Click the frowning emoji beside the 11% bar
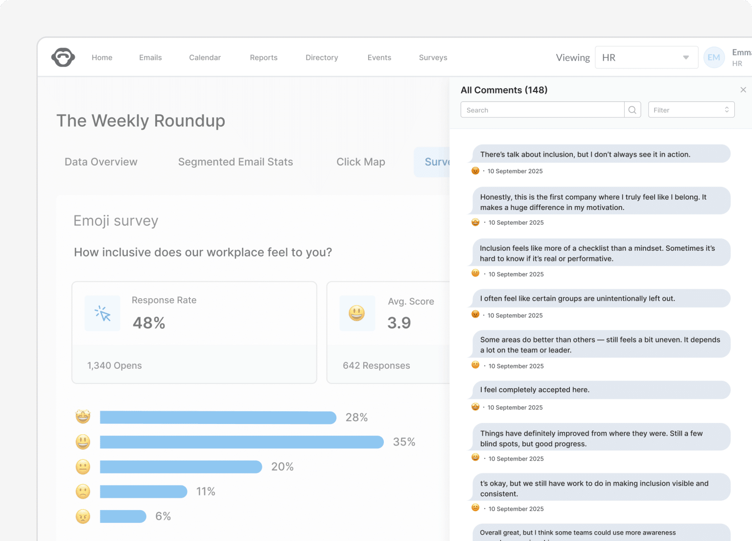 click(x=83, y=491)
